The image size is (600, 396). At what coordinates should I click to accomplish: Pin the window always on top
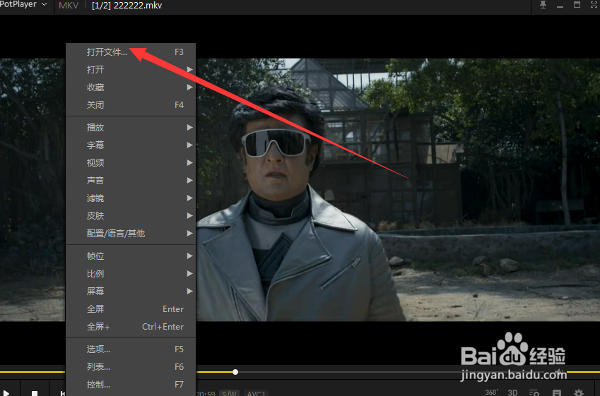(x=543, y=5)
